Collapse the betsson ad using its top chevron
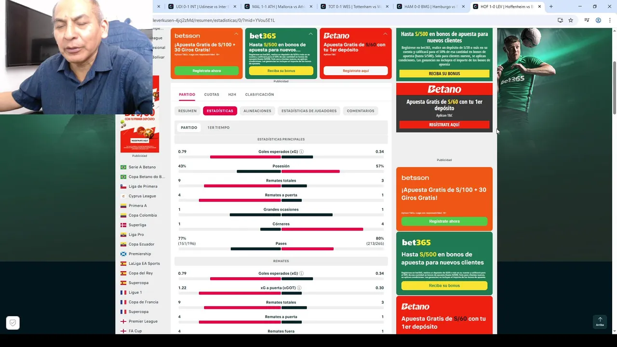The image size is (617, 347). tap(236, 34)
